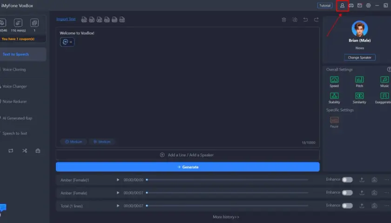Click Change Speaker button
391x223 pixels.
point(359,58)
